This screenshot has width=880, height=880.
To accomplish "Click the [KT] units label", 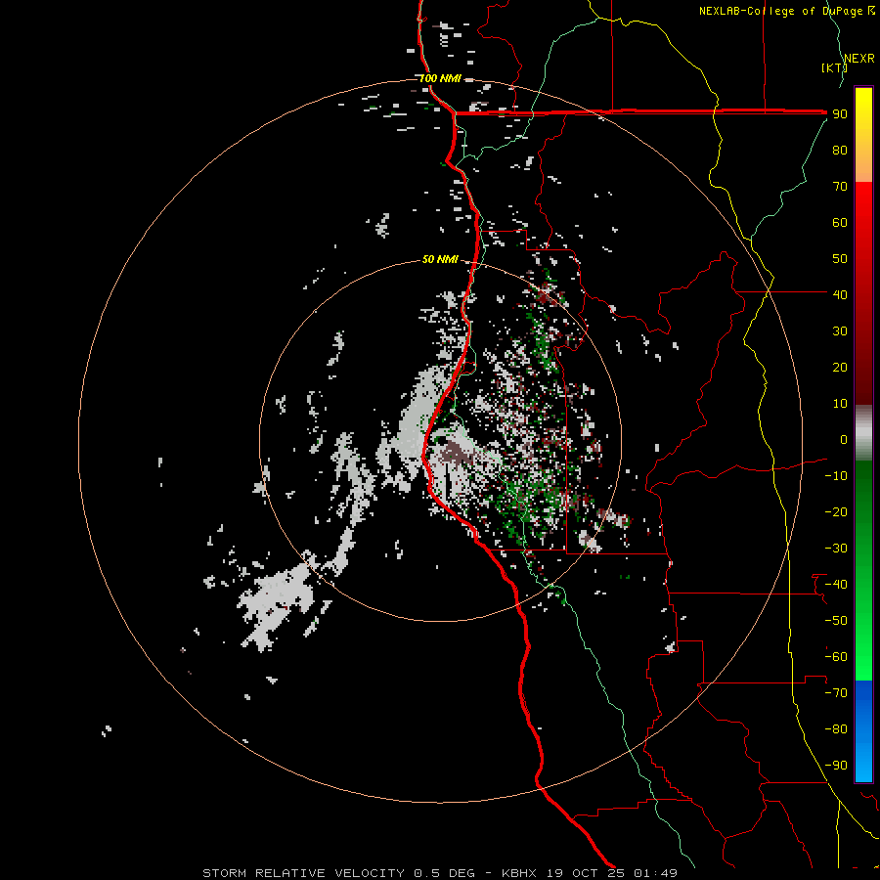I will tap(834, 67).
